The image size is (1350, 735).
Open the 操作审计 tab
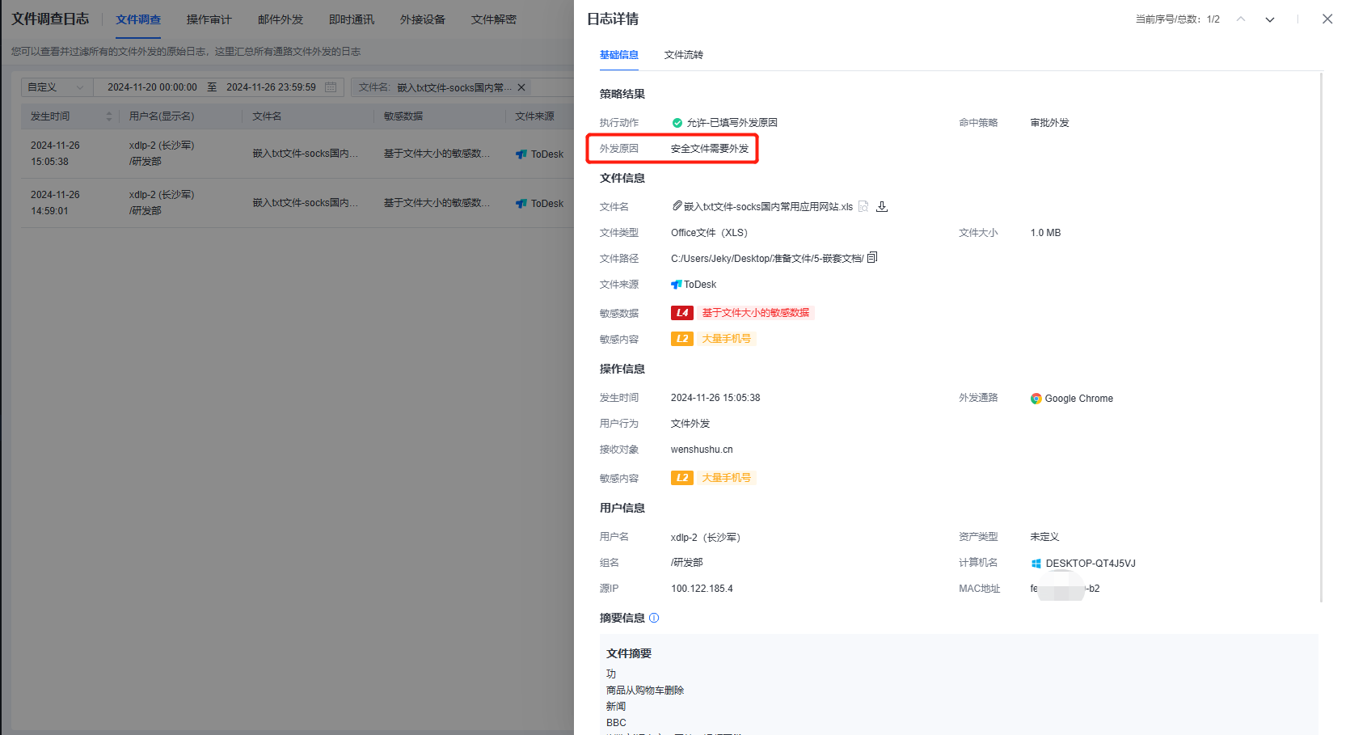pyautogui.click(x=209, y=19)
